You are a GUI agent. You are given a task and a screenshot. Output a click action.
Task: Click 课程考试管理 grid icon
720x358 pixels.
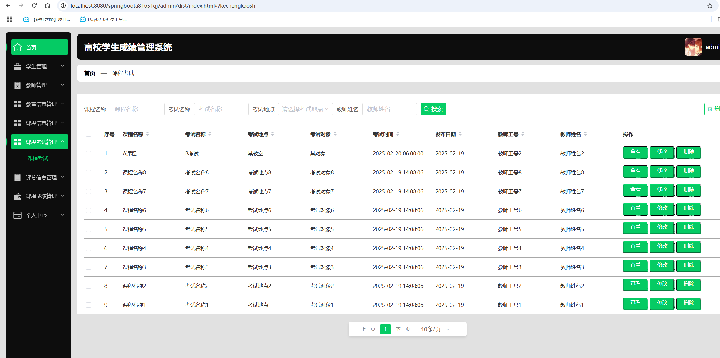[x=18, y=142]
